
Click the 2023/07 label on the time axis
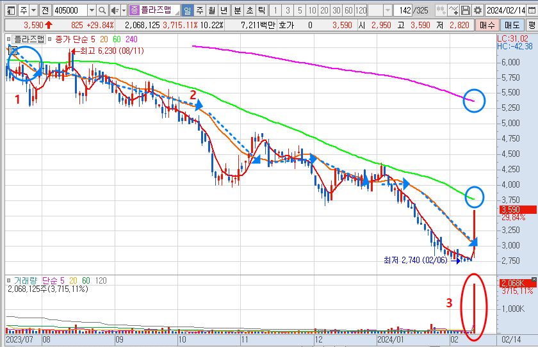20,340
